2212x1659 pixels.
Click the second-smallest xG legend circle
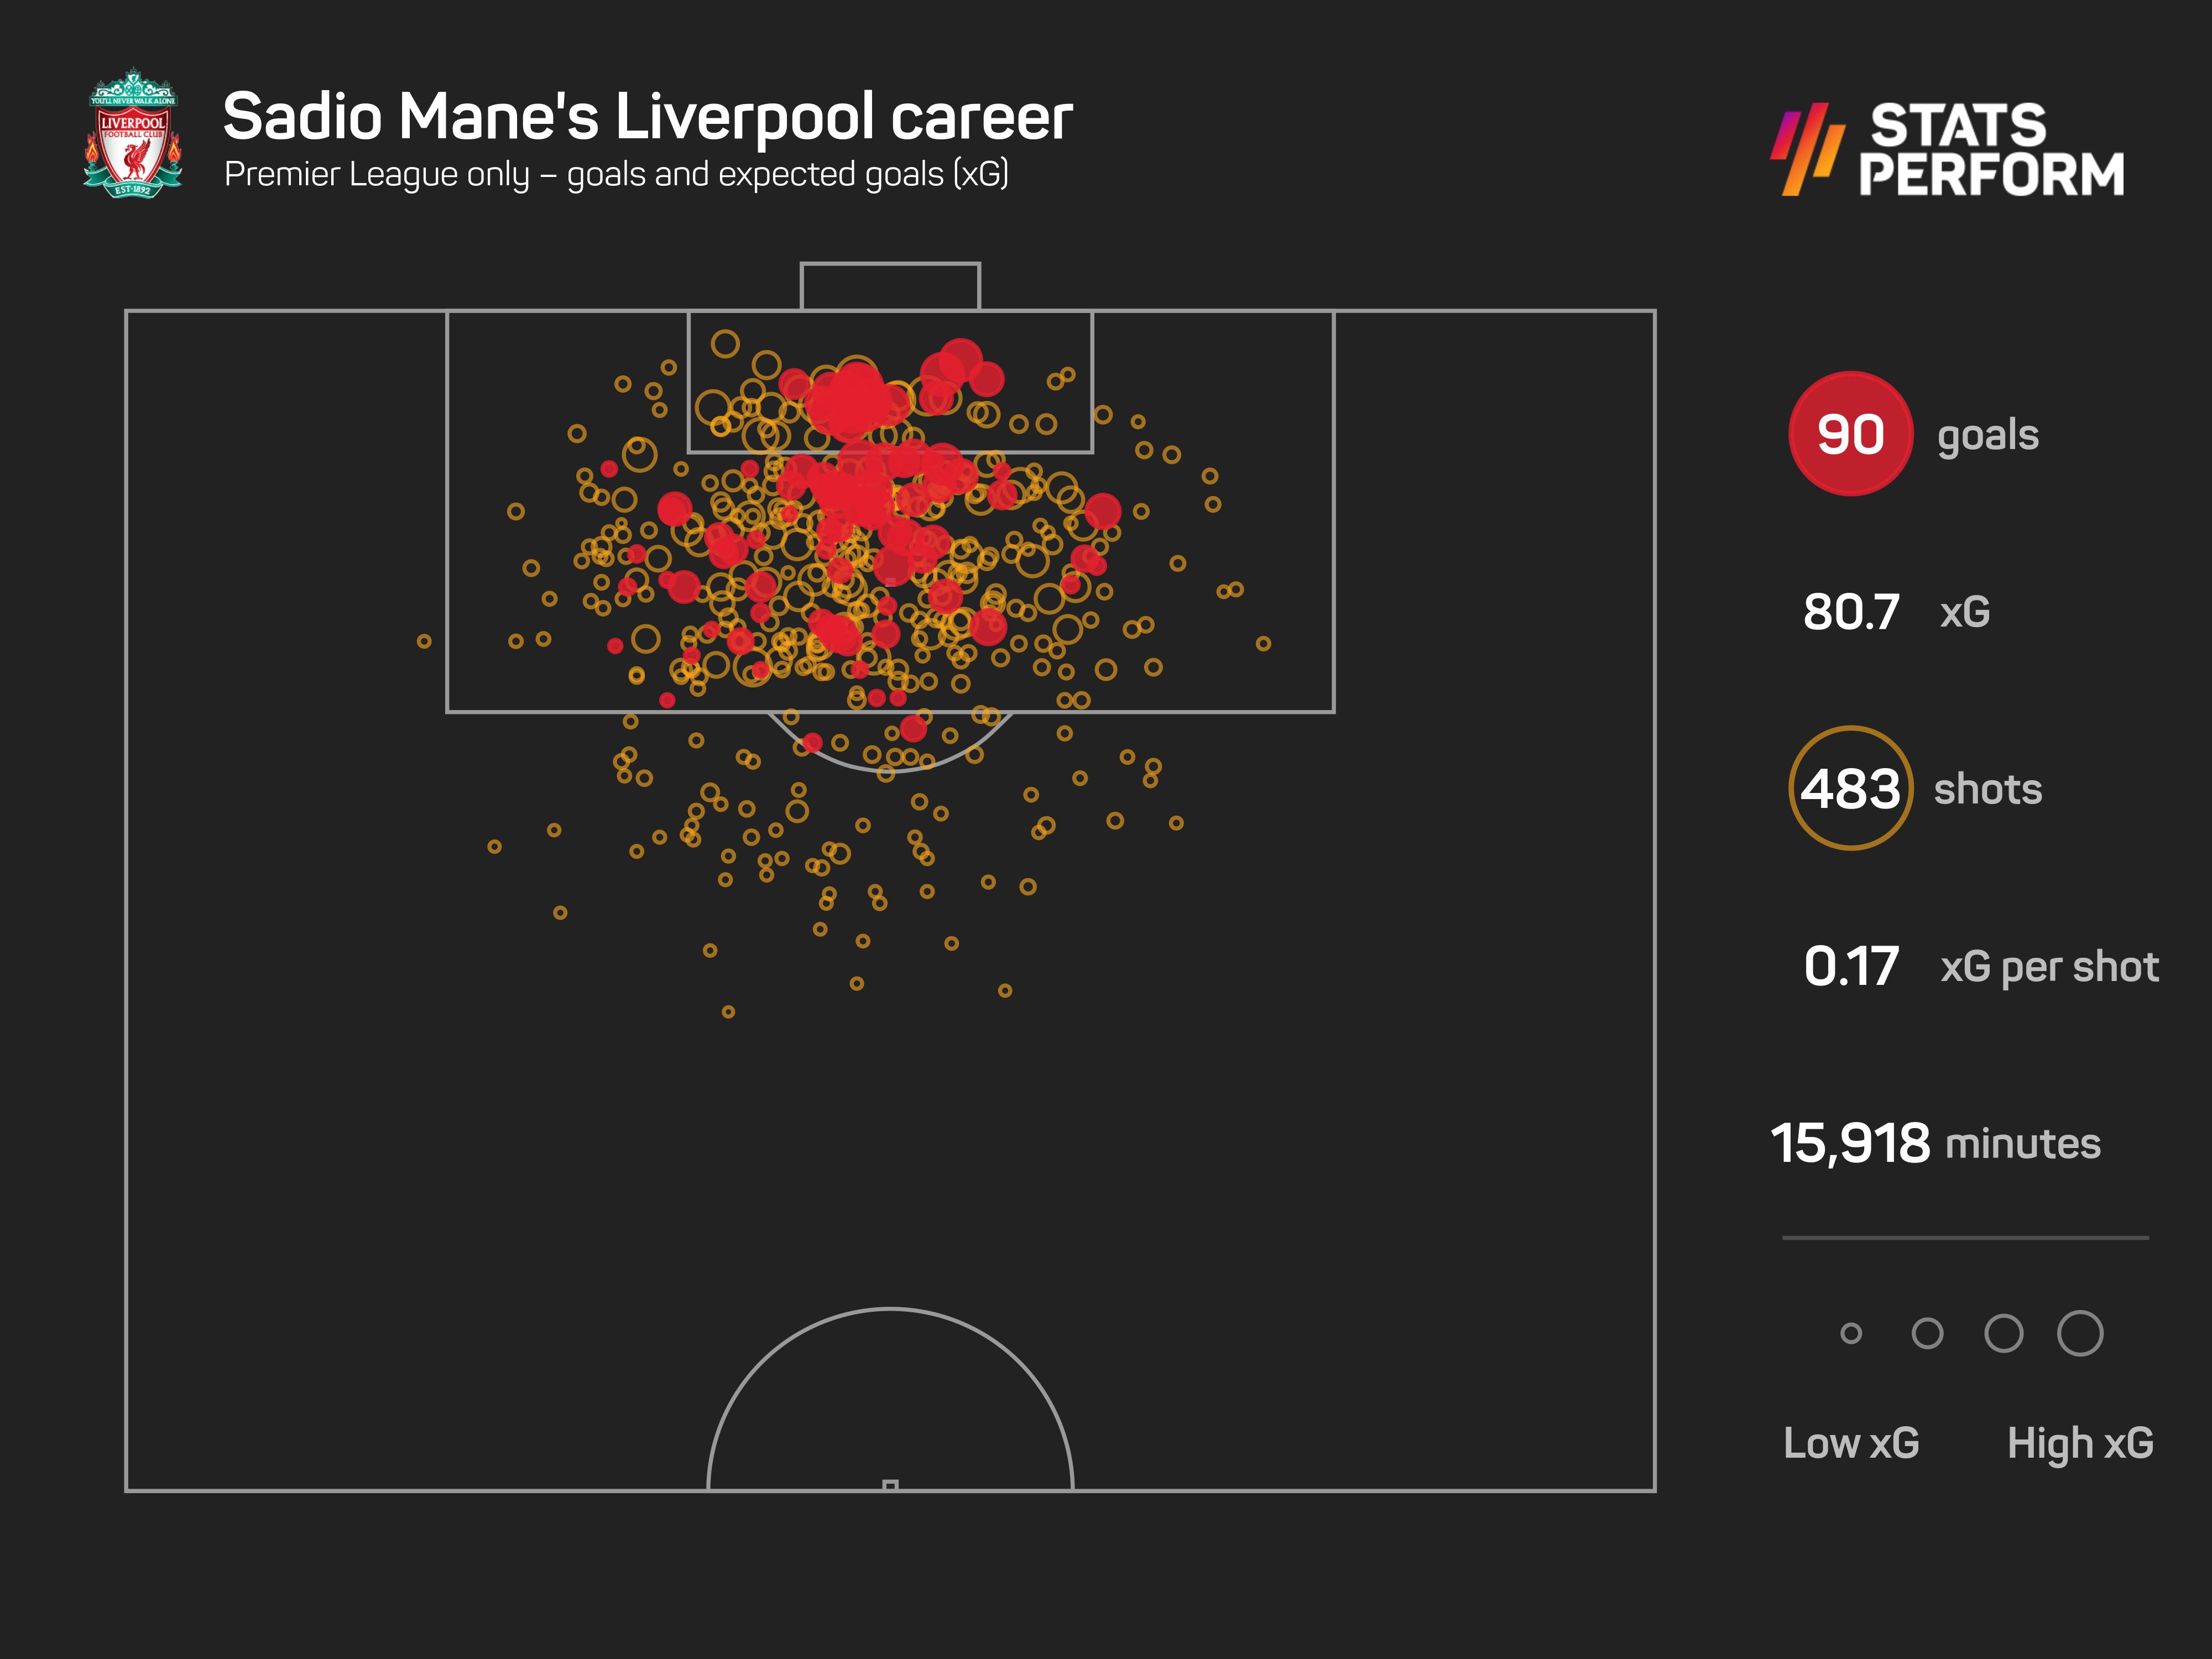click(x=1927, y=1333)
